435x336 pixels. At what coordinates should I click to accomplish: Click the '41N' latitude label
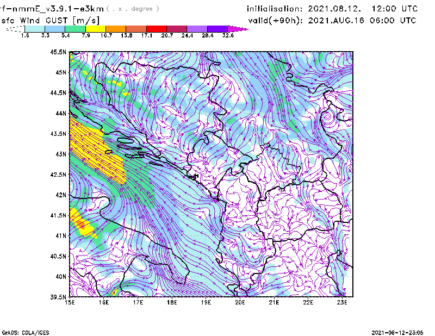[61, 236]
